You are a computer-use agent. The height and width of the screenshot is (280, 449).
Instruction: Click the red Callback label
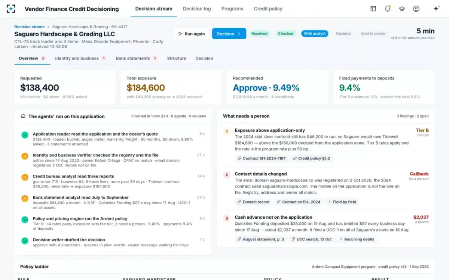pyautogui.click(x=419, y=174)
